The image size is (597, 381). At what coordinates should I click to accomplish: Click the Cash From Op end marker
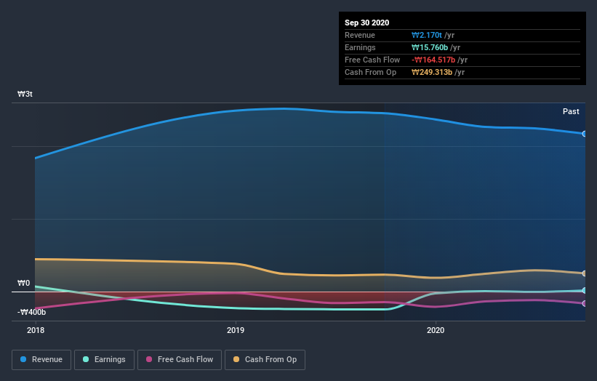pyautogui.click(x=585, y=273)
